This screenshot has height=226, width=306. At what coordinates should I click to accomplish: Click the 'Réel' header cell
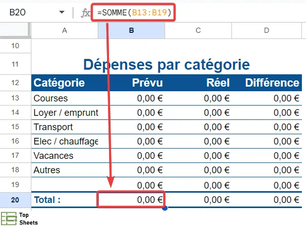(199, 83)
